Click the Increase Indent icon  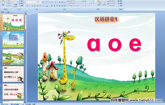[x=62, y=2]
